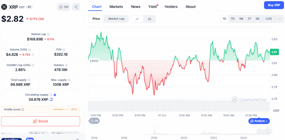285x140 pixels.
Task: Click the Profile score progress bar
Action: tap(61, 109)
